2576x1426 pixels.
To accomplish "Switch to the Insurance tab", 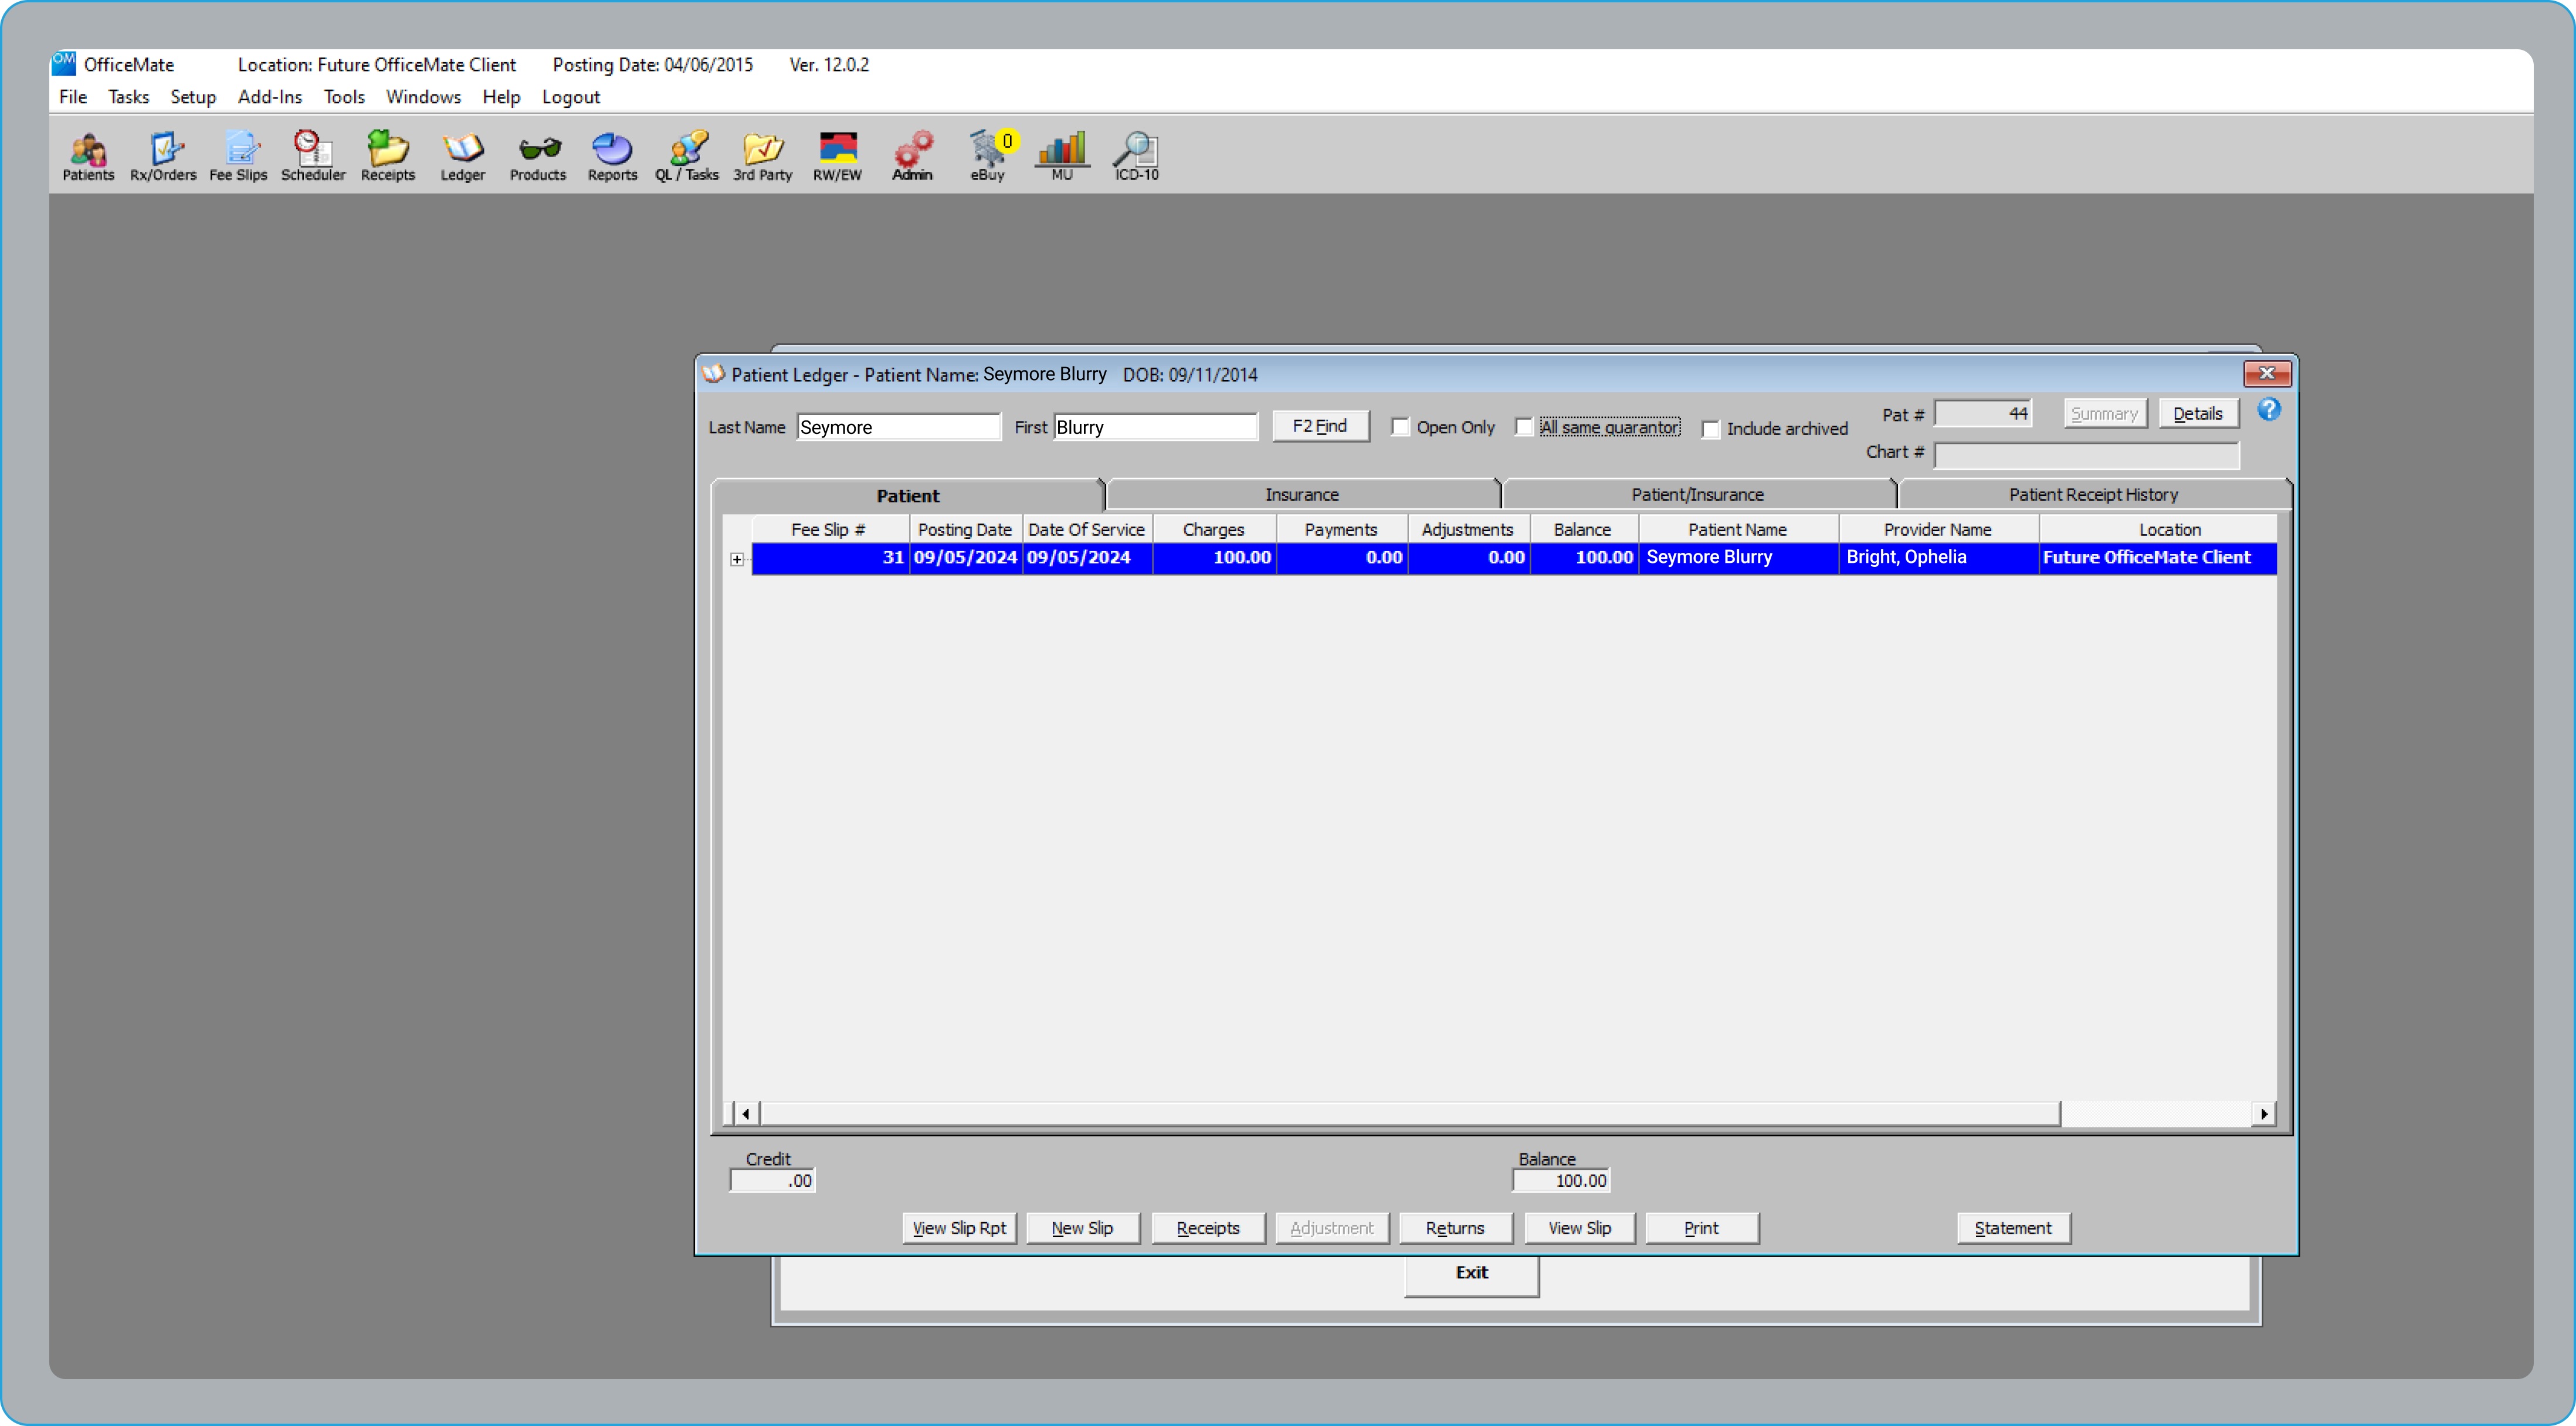I will [1301, 494].
